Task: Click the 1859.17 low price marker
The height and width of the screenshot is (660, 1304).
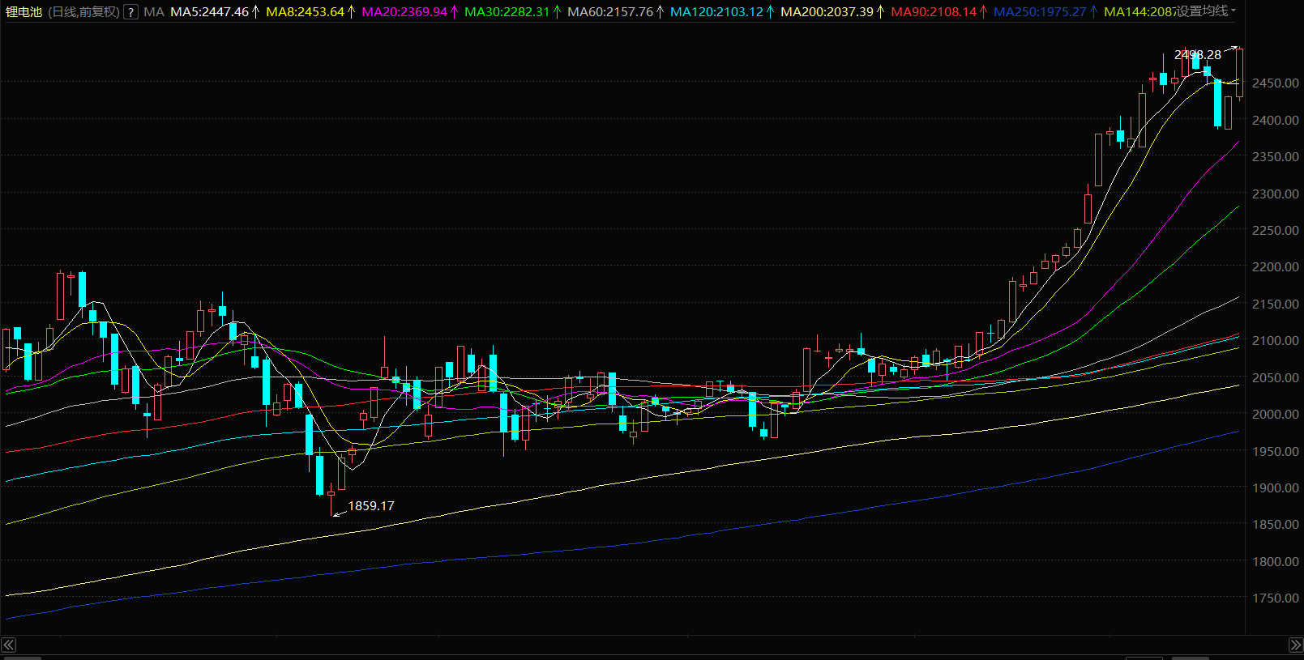Action: click(x=371, y=506)
